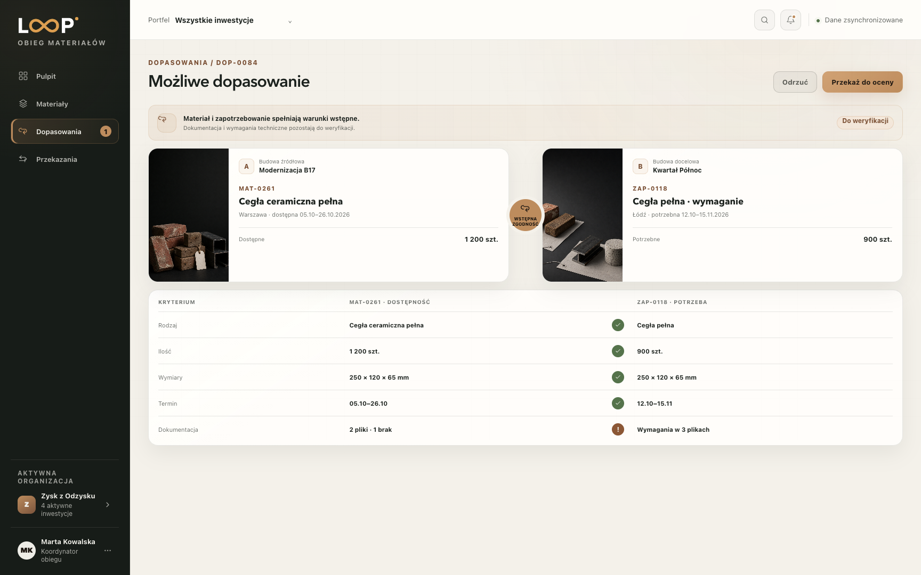The height and width of the screenshot is (575, 921).
Task: Click the Do weryfikacji status badge
Action: [865, 121]
